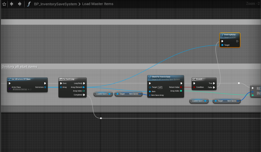Click the Out Actors array pin
261x152 pixels.
tap(45, 87)
